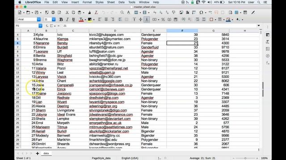The width and height of the screenshot is (286, 160).
Task: Click the Insert Image icon
Action: pos(181,12)
